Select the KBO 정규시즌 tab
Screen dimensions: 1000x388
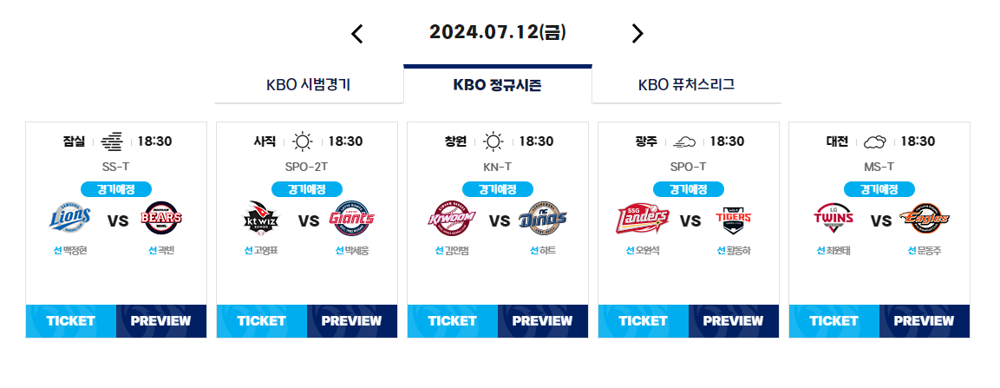point(498,84)
